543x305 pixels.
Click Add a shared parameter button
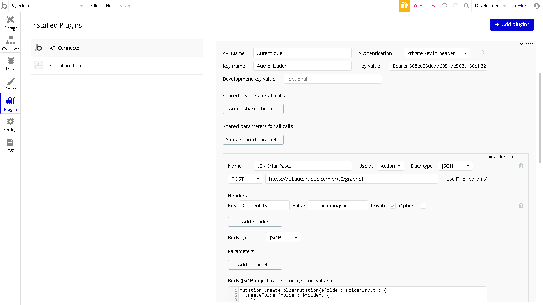point(253,140)
